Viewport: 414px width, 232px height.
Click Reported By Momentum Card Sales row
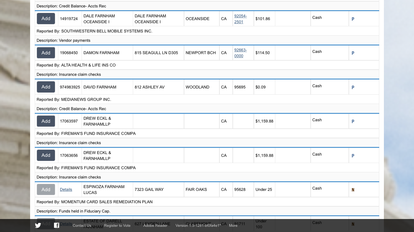tap(207, 202)
